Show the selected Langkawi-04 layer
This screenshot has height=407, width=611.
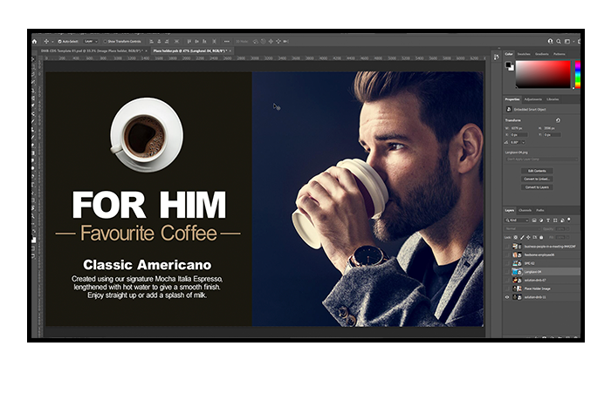pyautogui.click(x=507, y=272)
